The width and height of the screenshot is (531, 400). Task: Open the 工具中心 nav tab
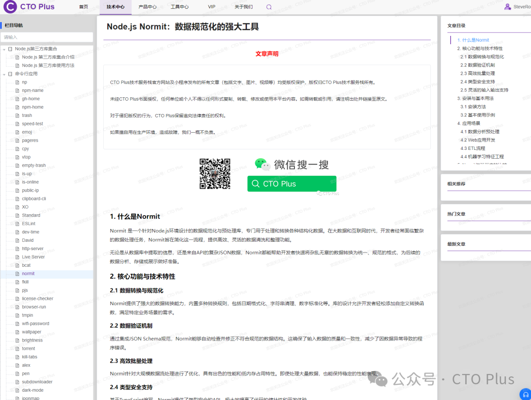coord(179,7)
